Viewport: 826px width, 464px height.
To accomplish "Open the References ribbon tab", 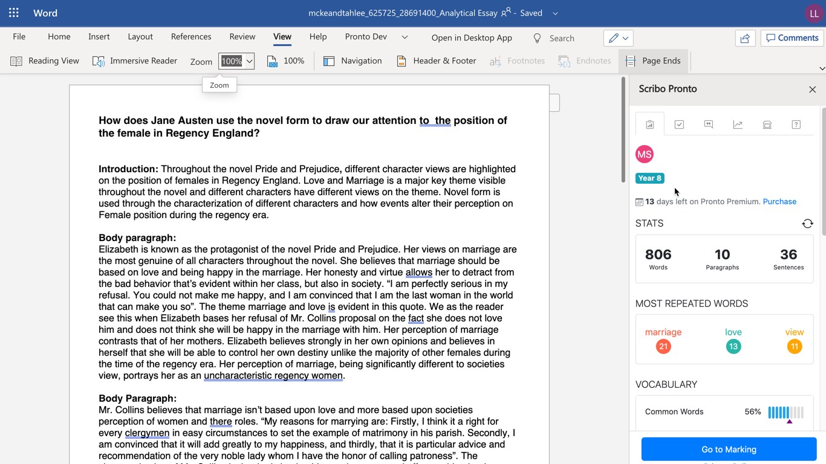I will point(190,37).
